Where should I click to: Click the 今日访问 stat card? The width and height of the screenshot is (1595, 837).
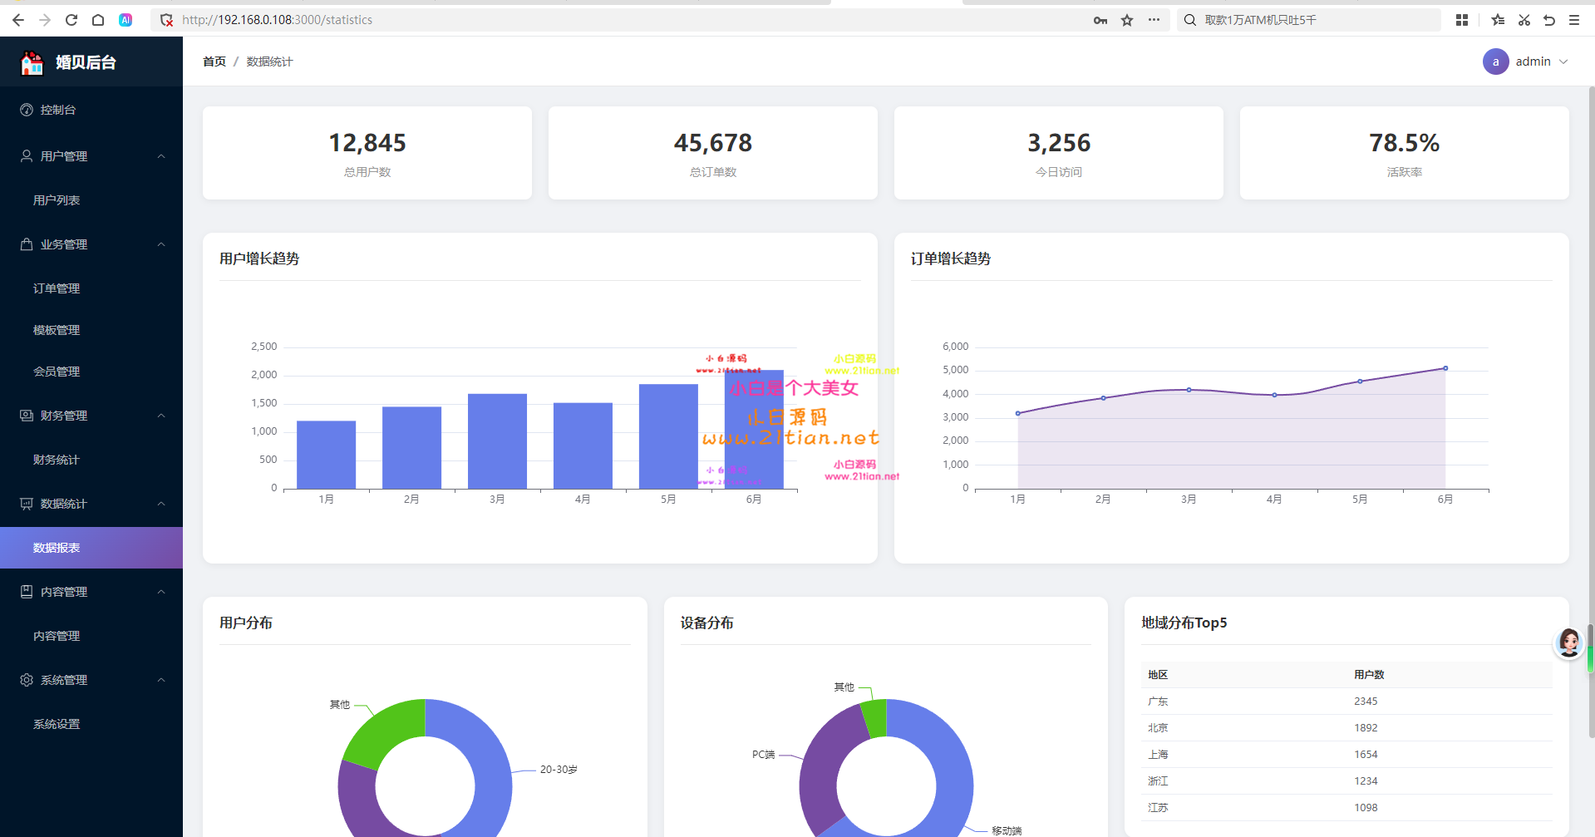pyautogui.click(x=1059, y=153)
